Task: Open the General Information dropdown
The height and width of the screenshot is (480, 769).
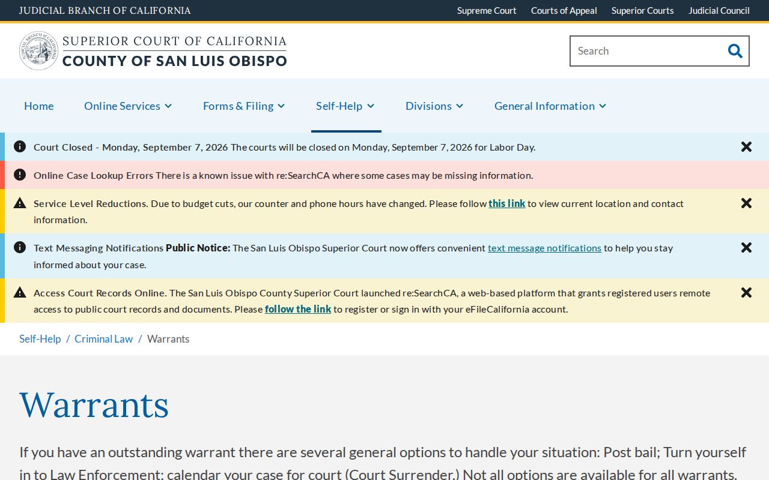Action: click(550, 106)
